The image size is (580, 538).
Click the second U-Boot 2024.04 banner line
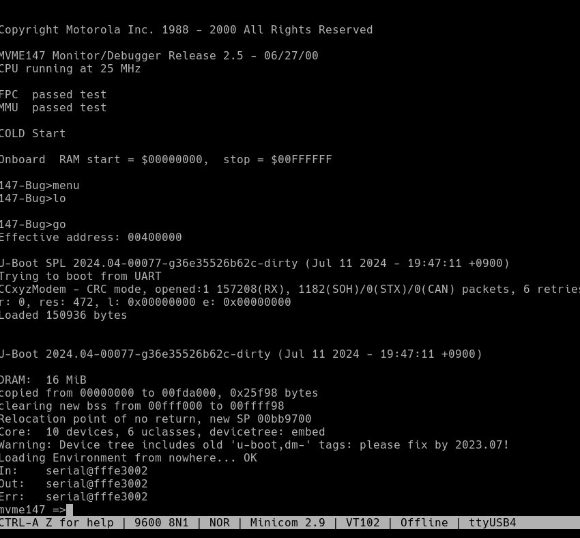click(241, 354)
